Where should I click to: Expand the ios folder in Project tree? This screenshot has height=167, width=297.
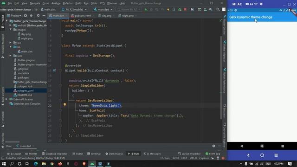(x=10, y=43)
